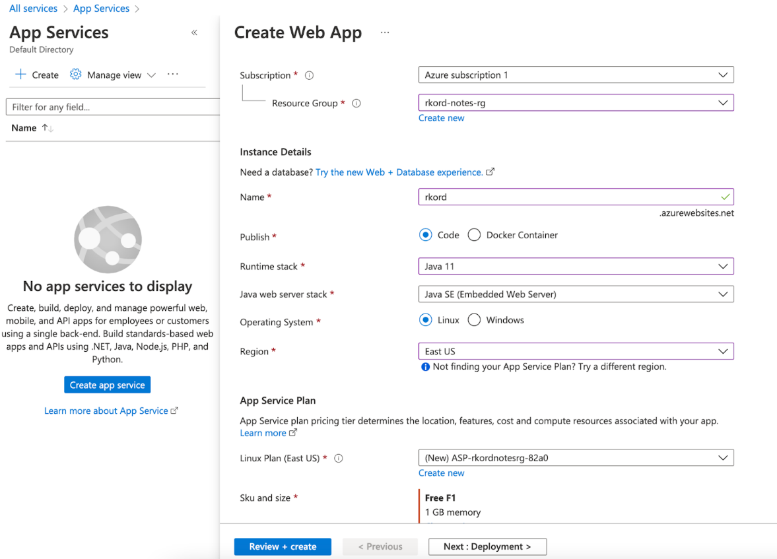Click the 1 GB memory text

click(452, 512)
